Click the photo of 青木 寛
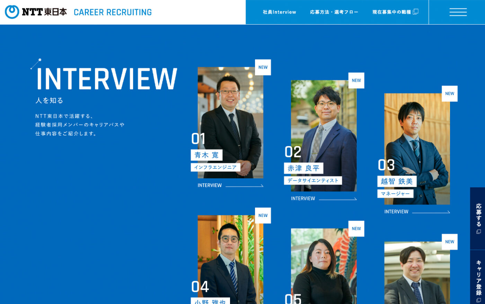Image resolution: width=485 pixels, height=304 pixels. pyautogui.click(x=230, y=123)
